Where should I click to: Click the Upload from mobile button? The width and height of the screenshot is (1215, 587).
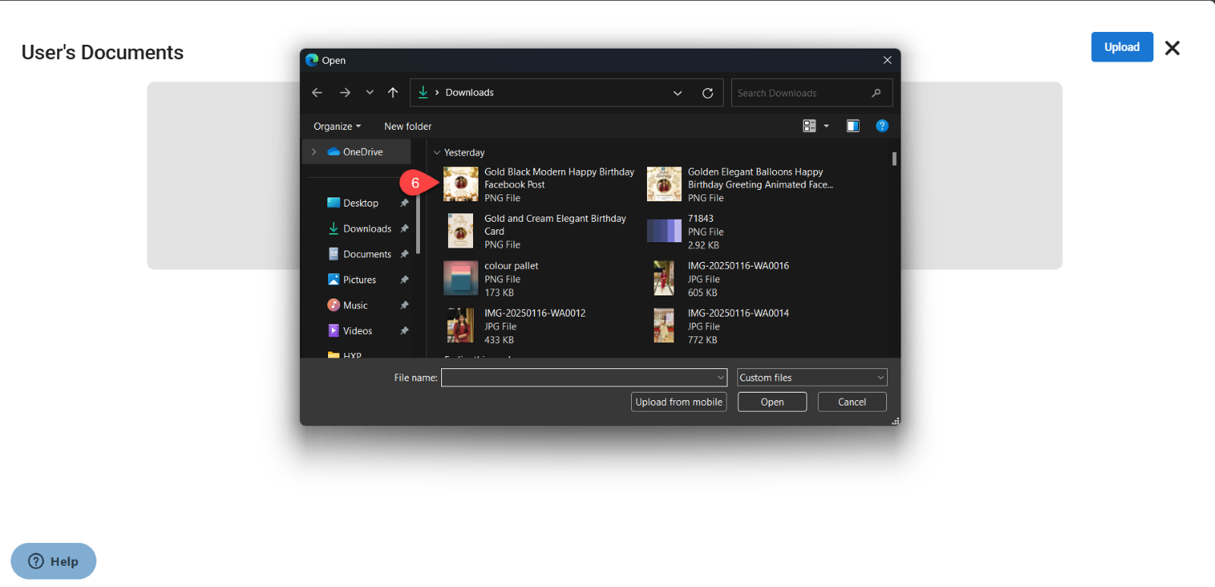pos(678,402)
